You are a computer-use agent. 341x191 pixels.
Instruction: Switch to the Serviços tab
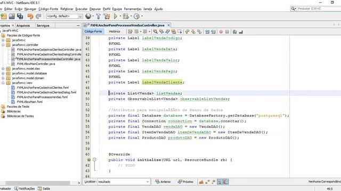(43, 25)
